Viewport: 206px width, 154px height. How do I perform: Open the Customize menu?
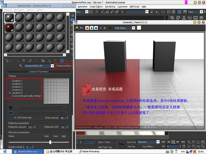coord(123,7)
